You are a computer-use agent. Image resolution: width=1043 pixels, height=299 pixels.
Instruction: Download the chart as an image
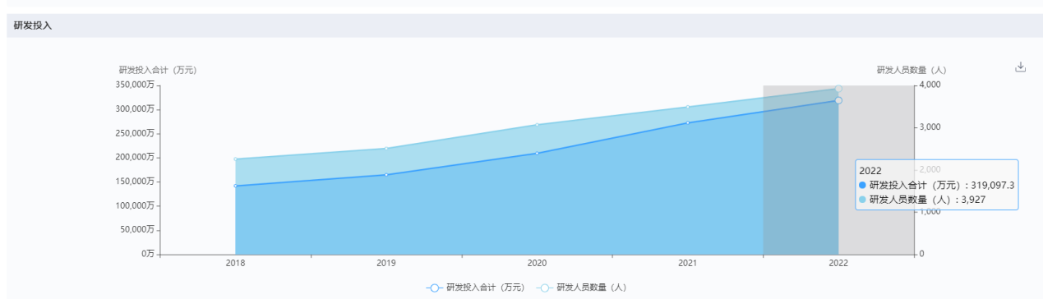pyautogui.click(x=1020, y=67)
